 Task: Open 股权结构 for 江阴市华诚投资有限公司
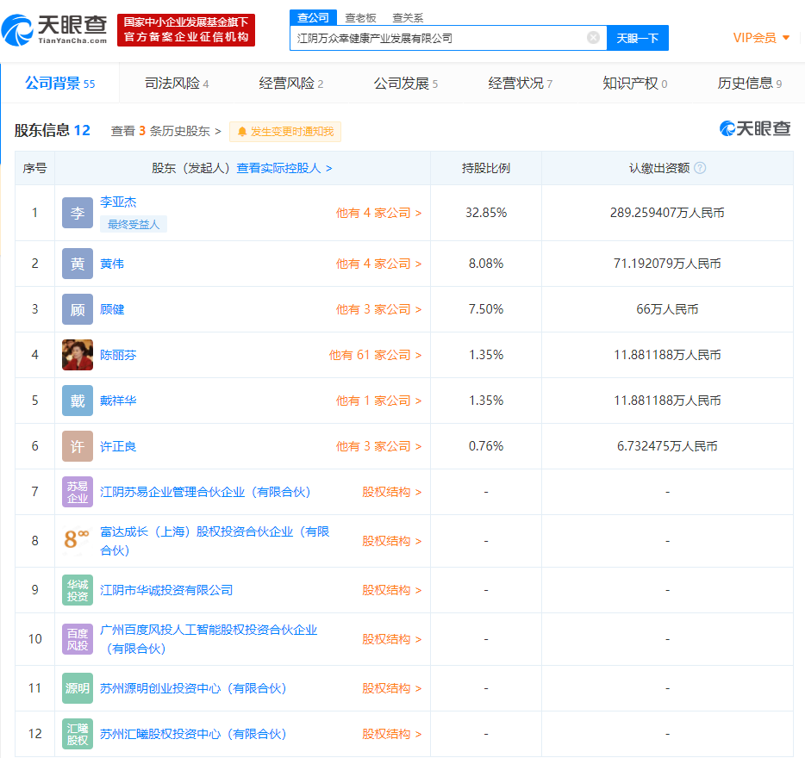pyautogui.click(x=391, y=590)
